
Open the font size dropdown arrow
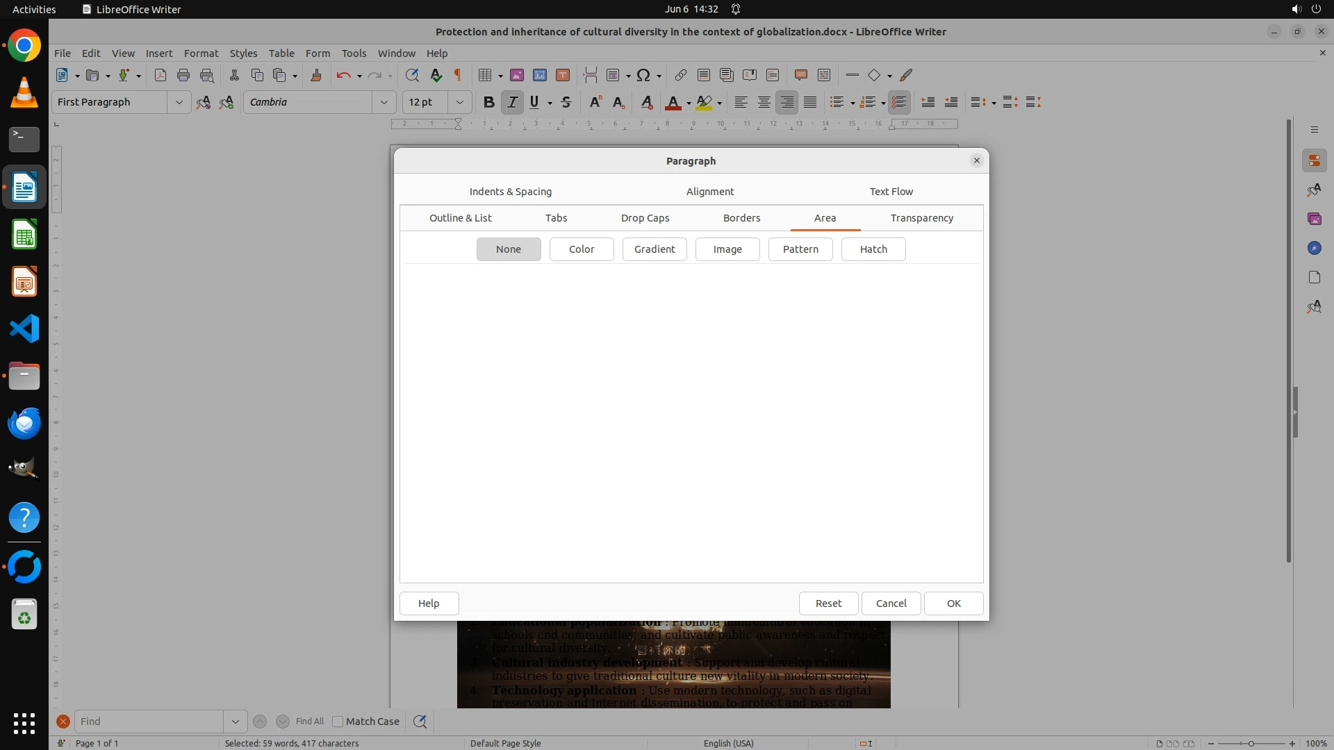click(x=459, y=102)
